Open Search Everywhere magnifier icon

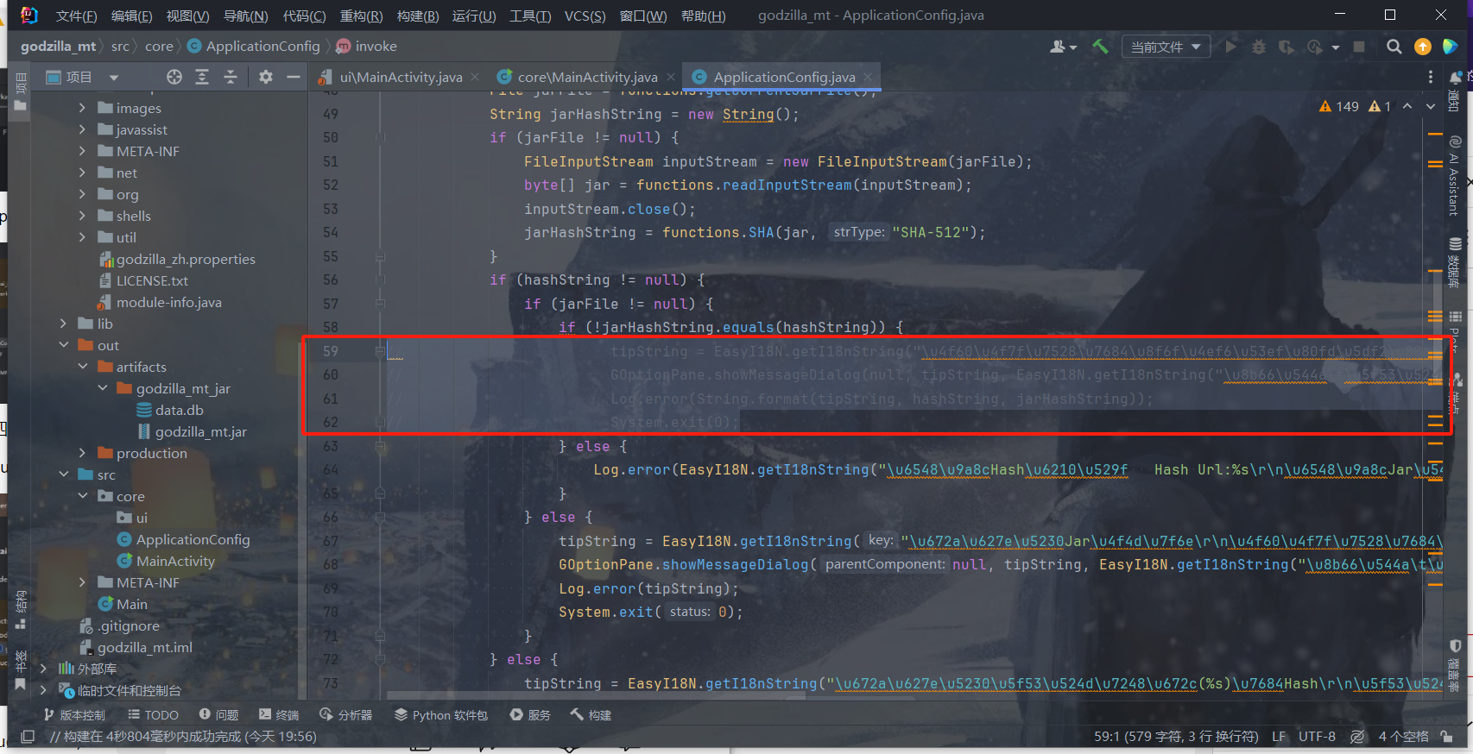click(x=1394, y=47)
